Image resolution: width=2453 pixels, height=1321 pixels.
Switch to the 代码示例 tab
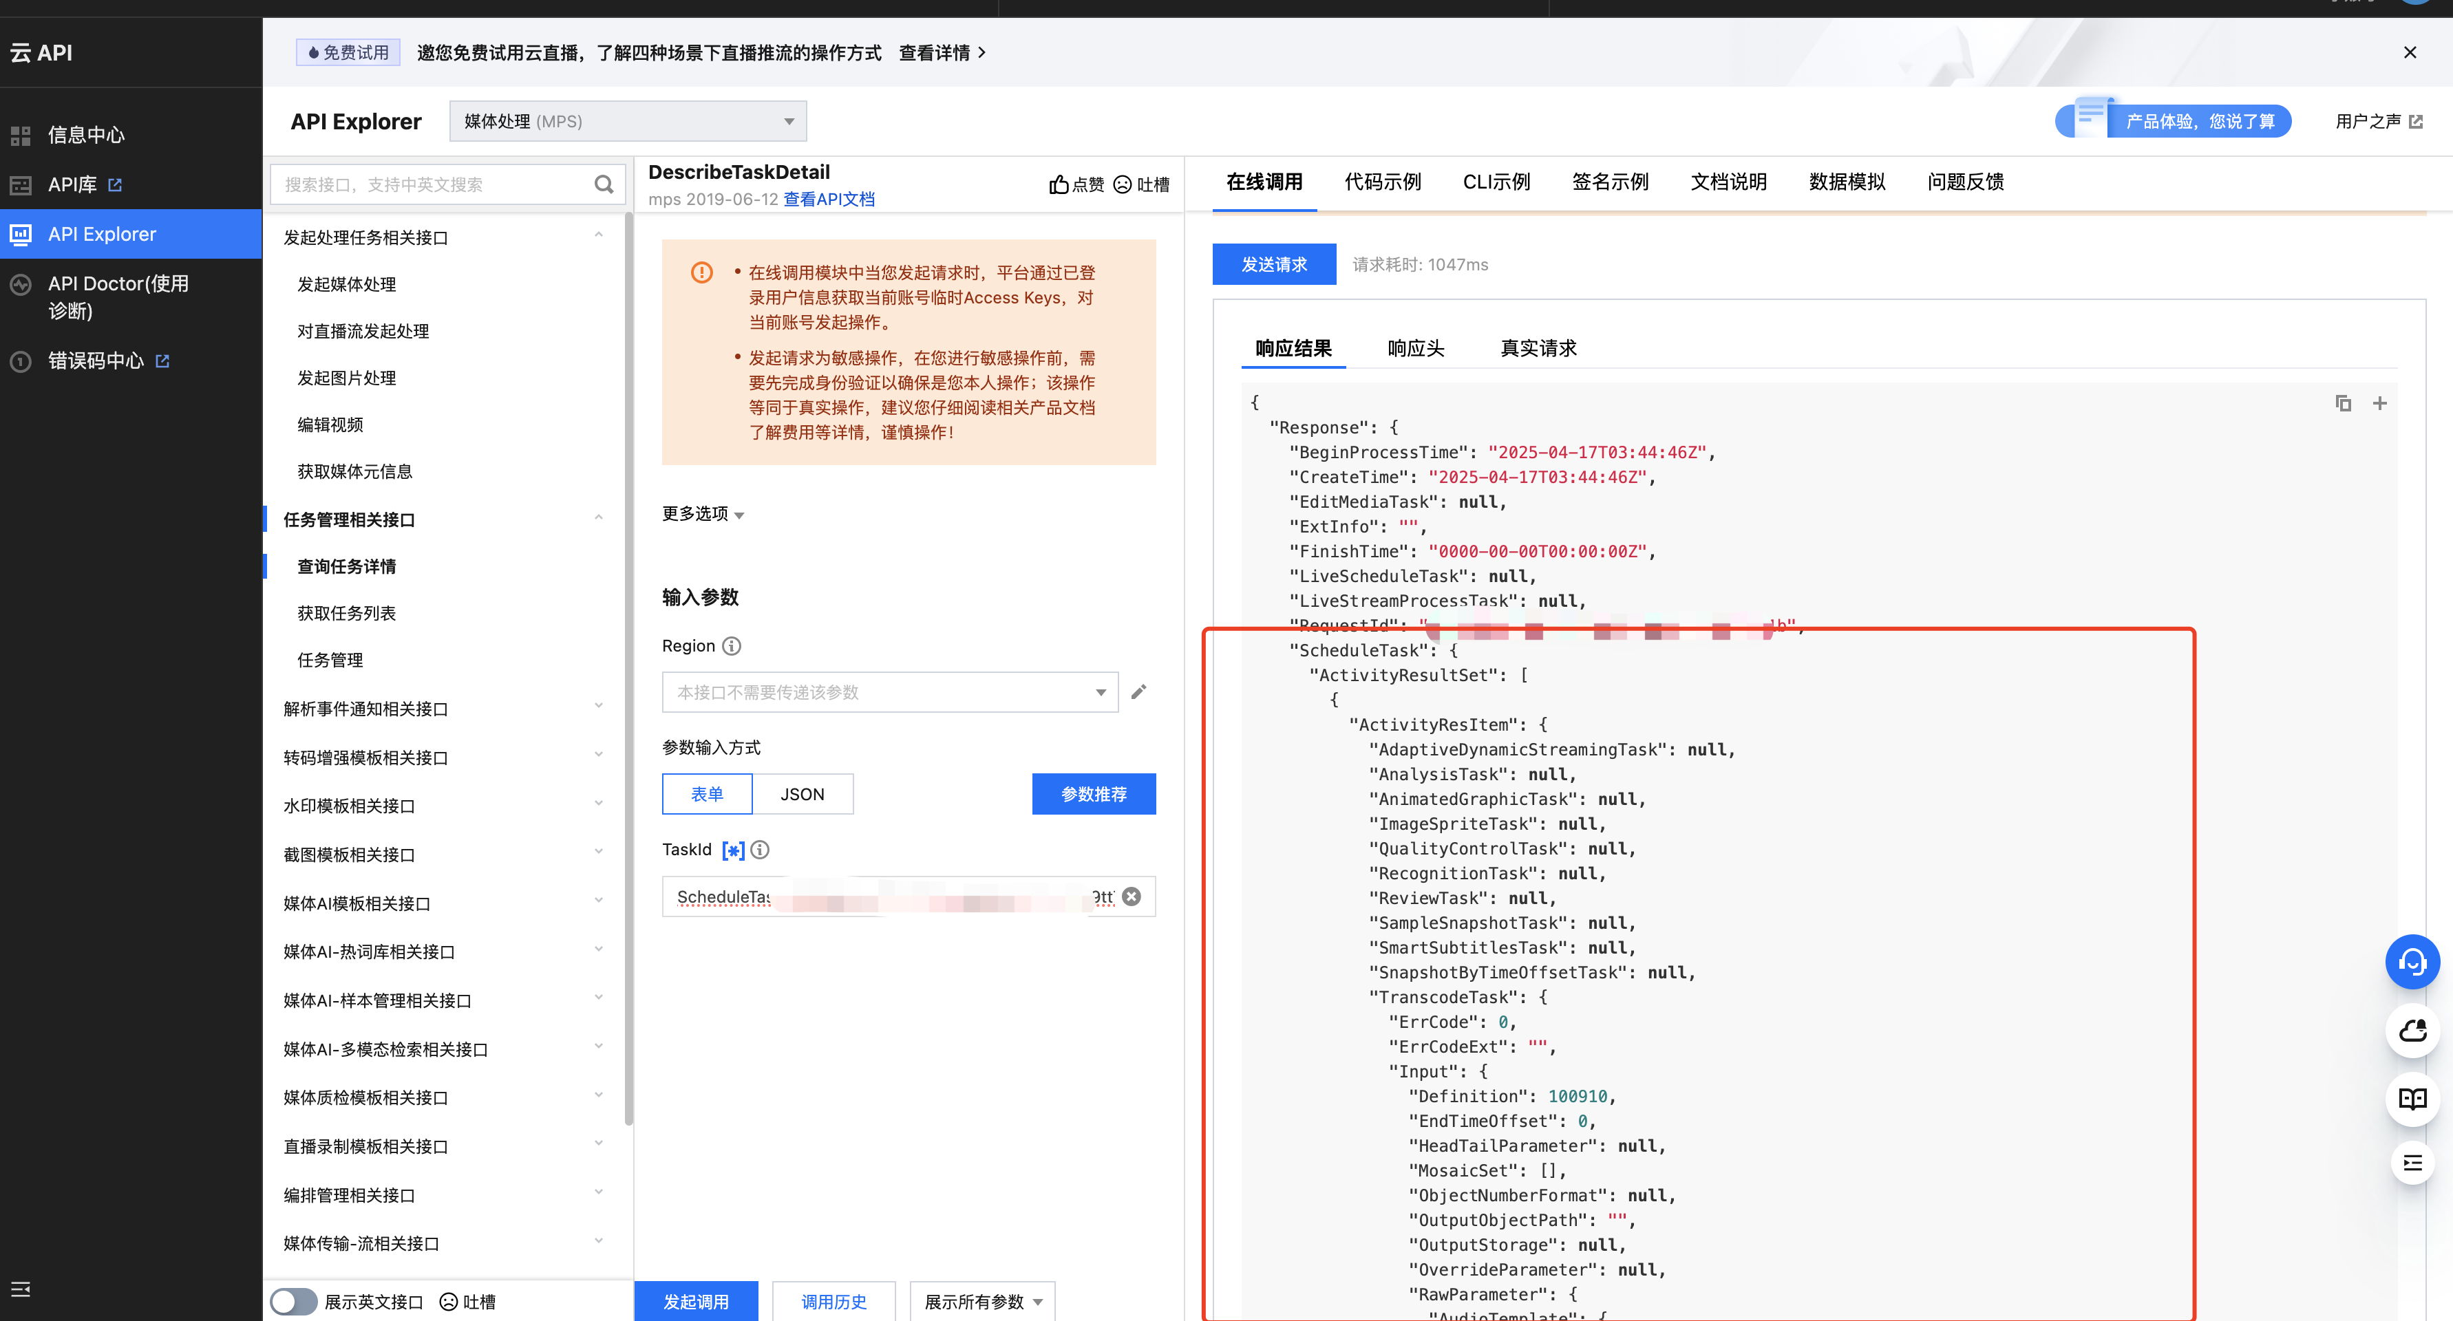click(x=1382, y=182)
